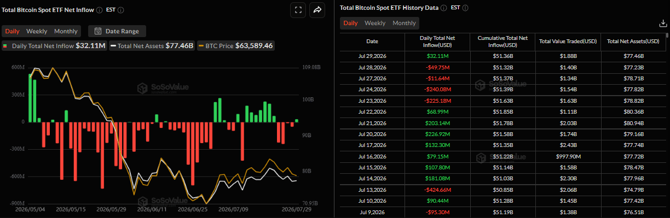This screenshot has width=670, height=218.
Task: Show Weekly history table data
Action: [x=375, y=23]
